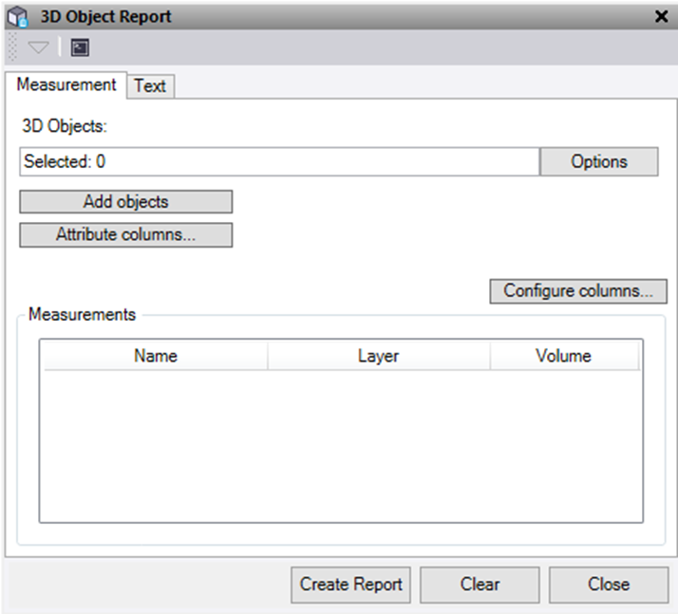
Task: Close the 3D Object Report panel
Action: coord(661,16)
